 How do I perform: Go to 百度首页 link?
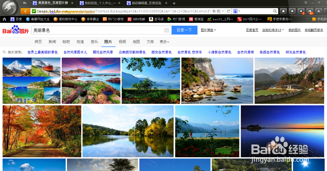pos(252,30)
